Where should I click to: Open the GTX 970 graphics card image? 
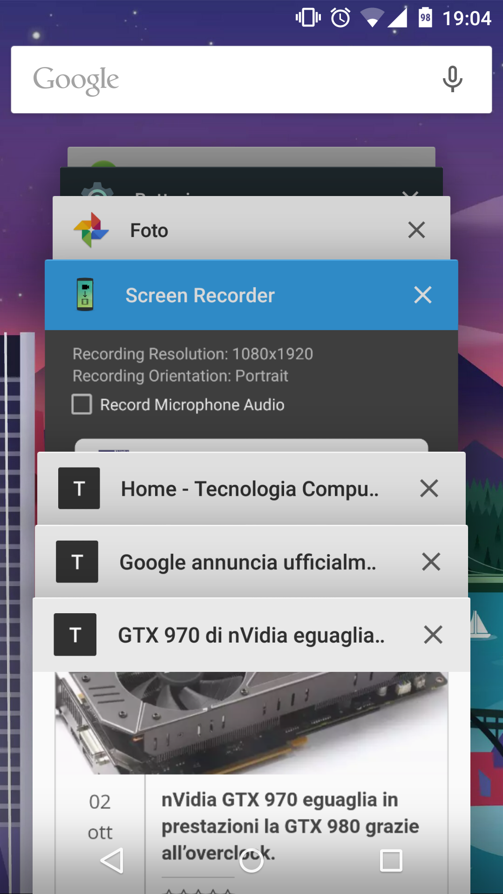(x=251, y=723)
